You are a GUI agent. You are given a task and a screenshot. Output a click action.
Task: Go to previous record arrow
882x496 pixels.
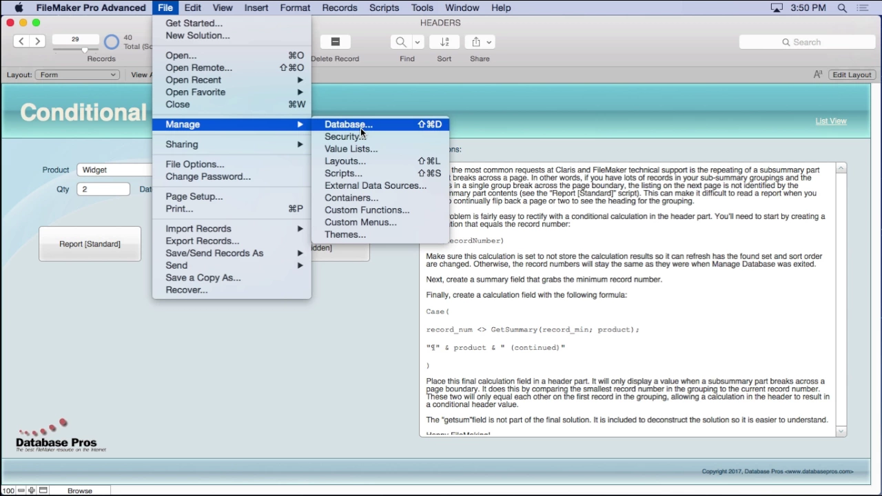(21, 41)
